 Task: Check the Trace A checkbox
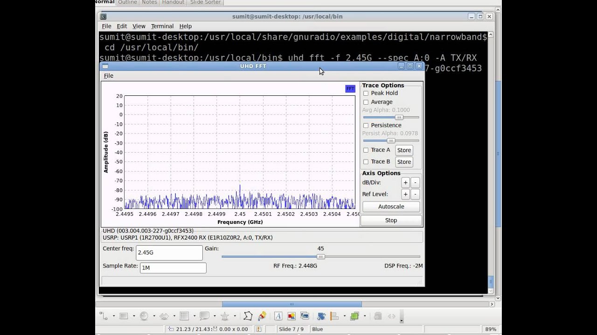(x=366, y=150)
